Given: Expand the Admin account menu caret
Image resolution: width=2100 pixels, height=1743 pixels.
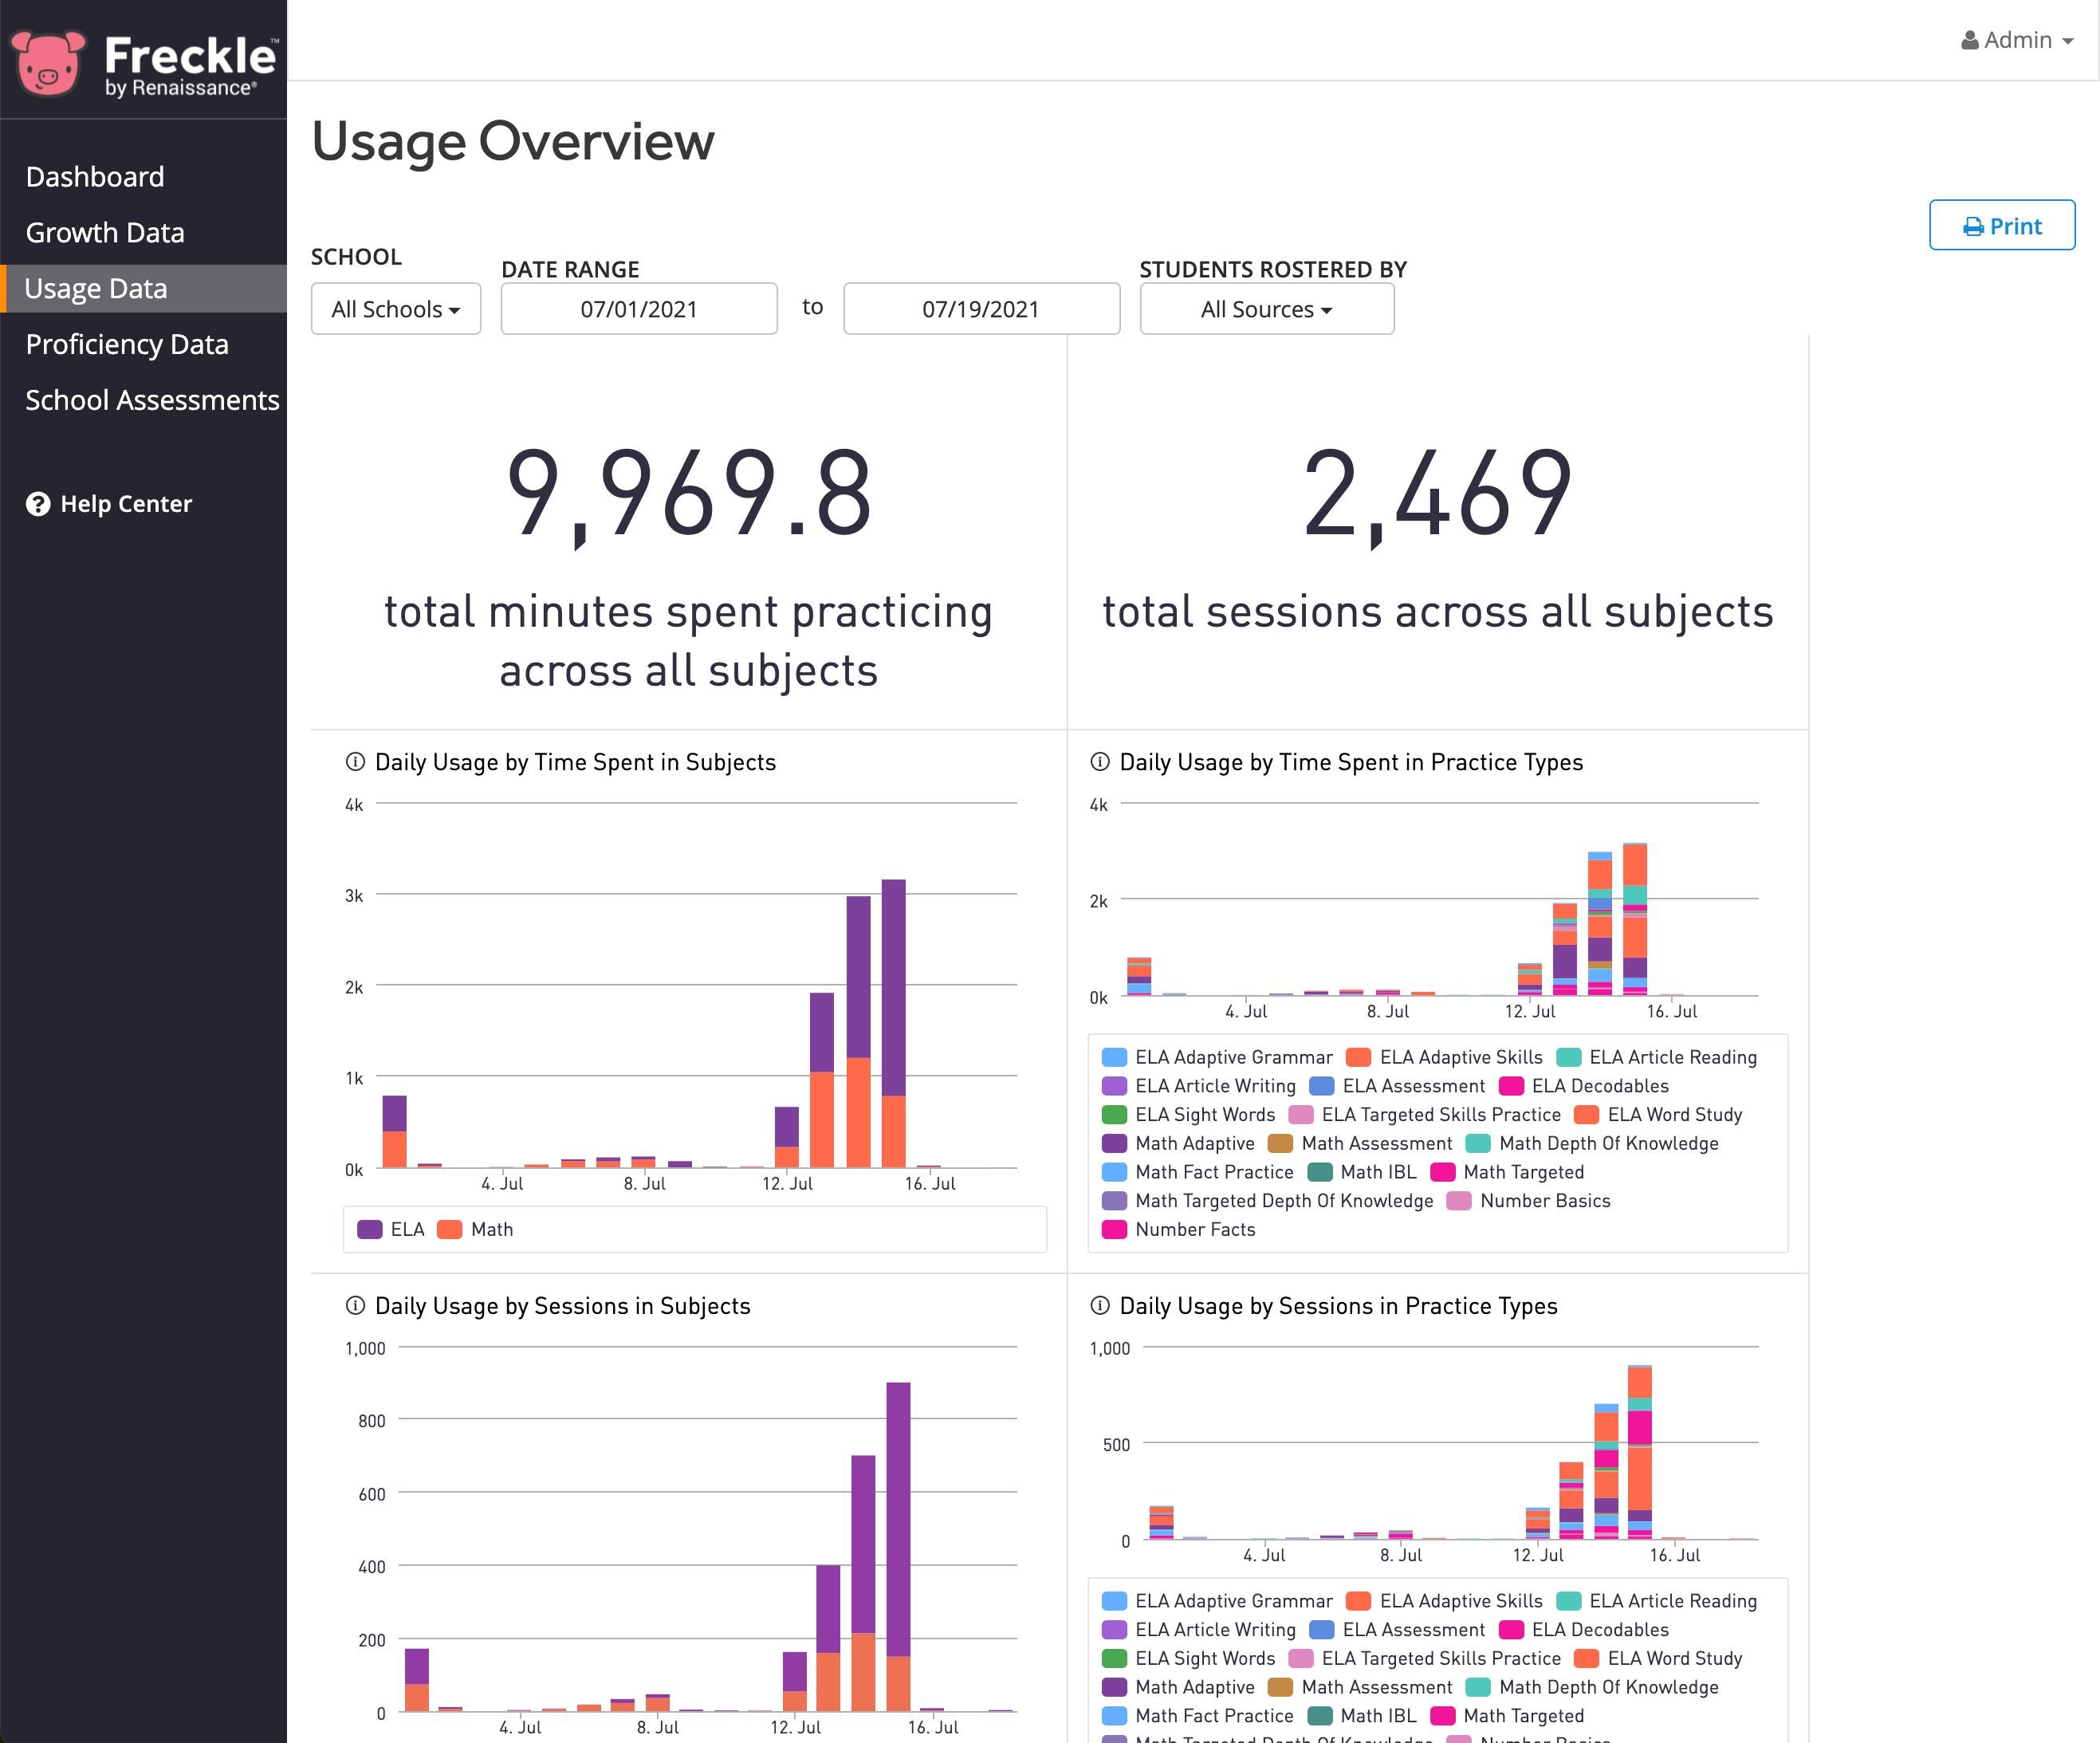Looking at the screenshot, I should [2068, 42].
